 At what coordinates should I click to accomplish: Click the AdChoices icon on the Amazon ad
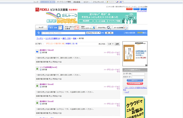(x=146, y=65)
